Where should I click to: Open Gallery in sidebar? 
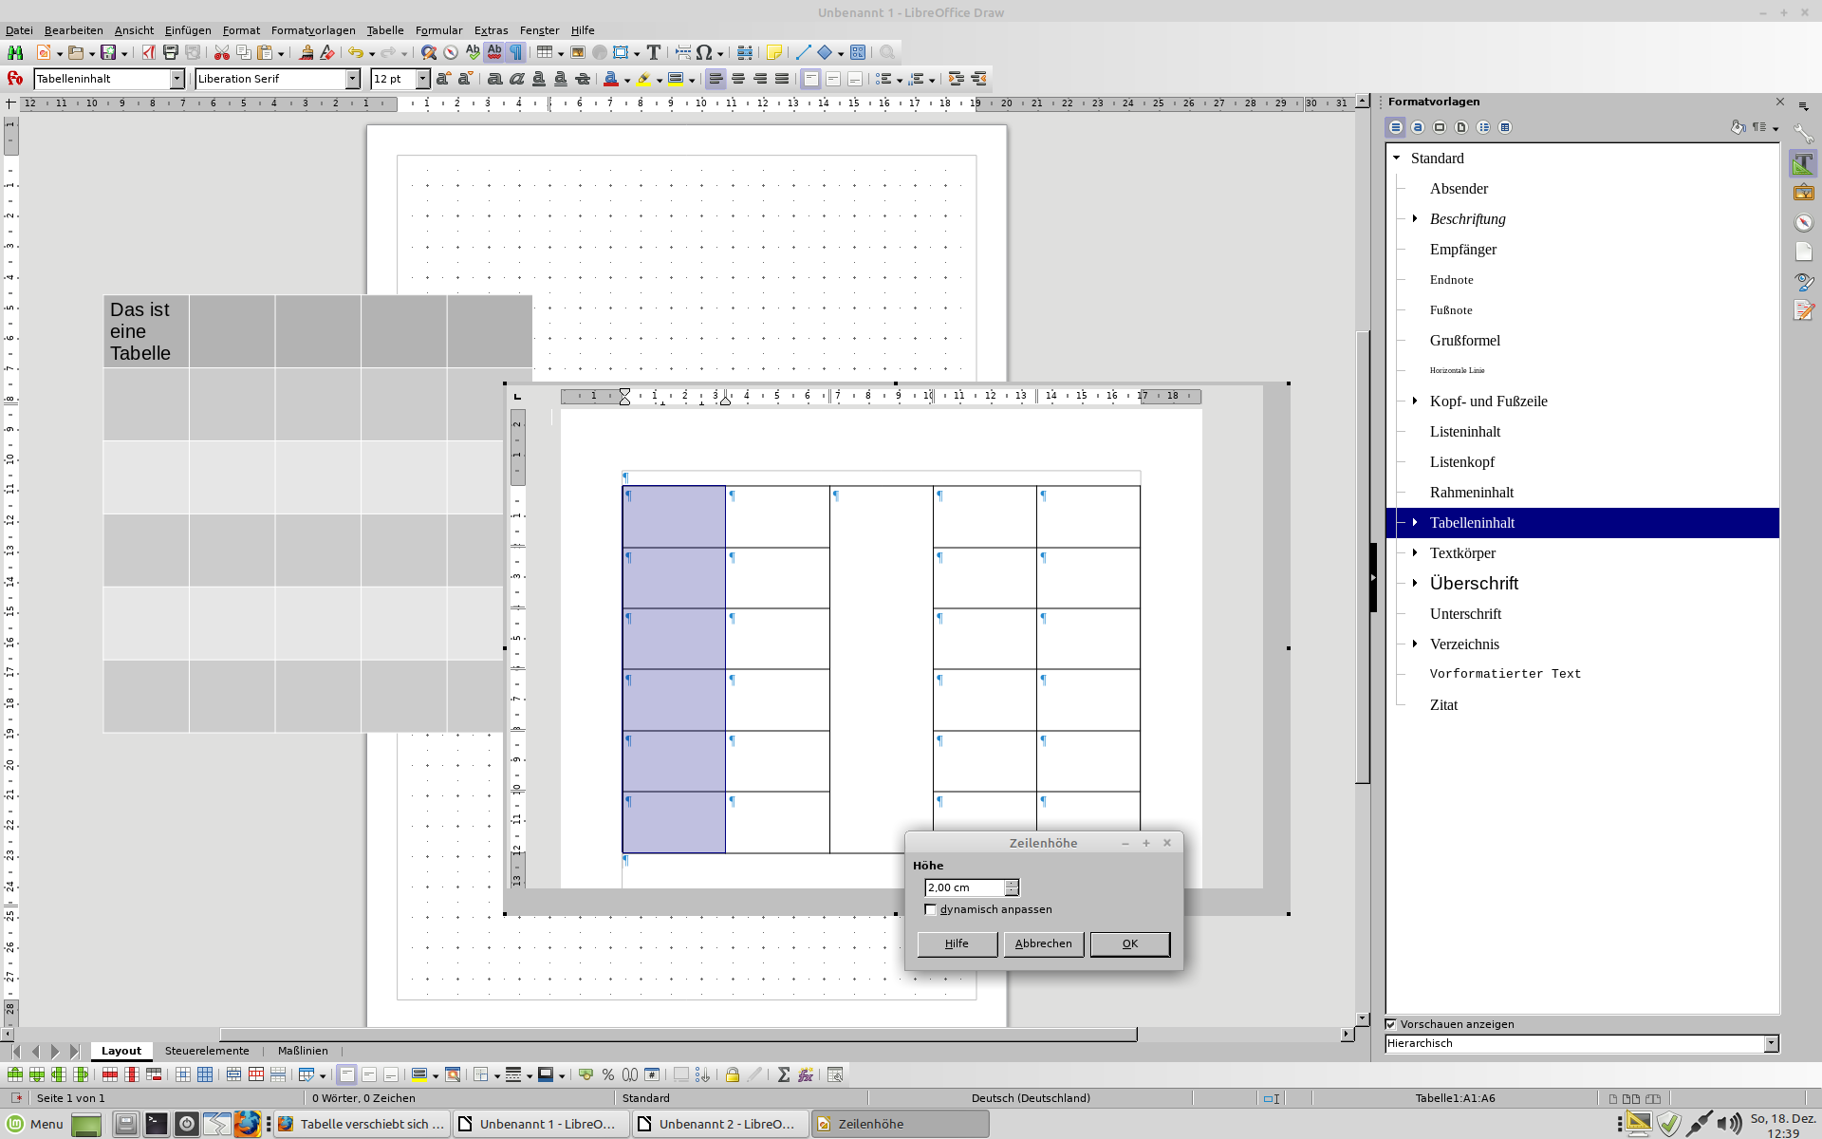[1803, 193]
